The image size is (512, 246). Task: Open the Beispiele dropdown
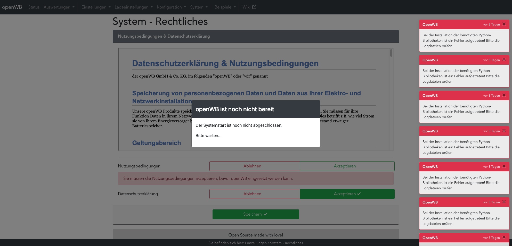(225, 7)
